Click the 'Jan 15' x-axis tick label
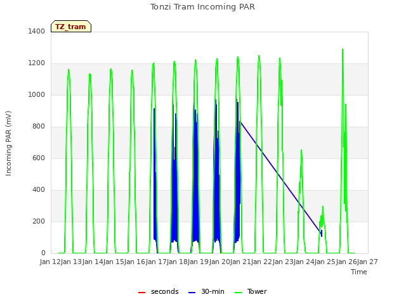 (x=114, y=262)
